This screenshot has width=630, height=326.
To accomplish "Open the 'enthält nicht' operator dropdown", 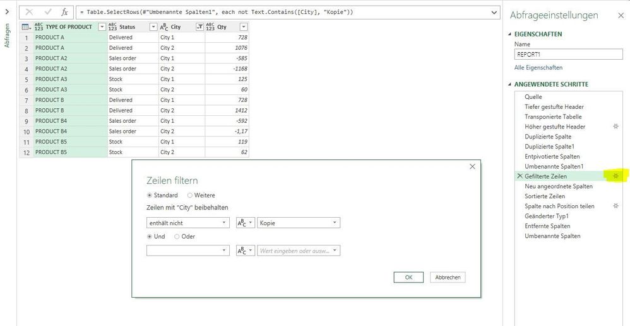I will (188, 223).
